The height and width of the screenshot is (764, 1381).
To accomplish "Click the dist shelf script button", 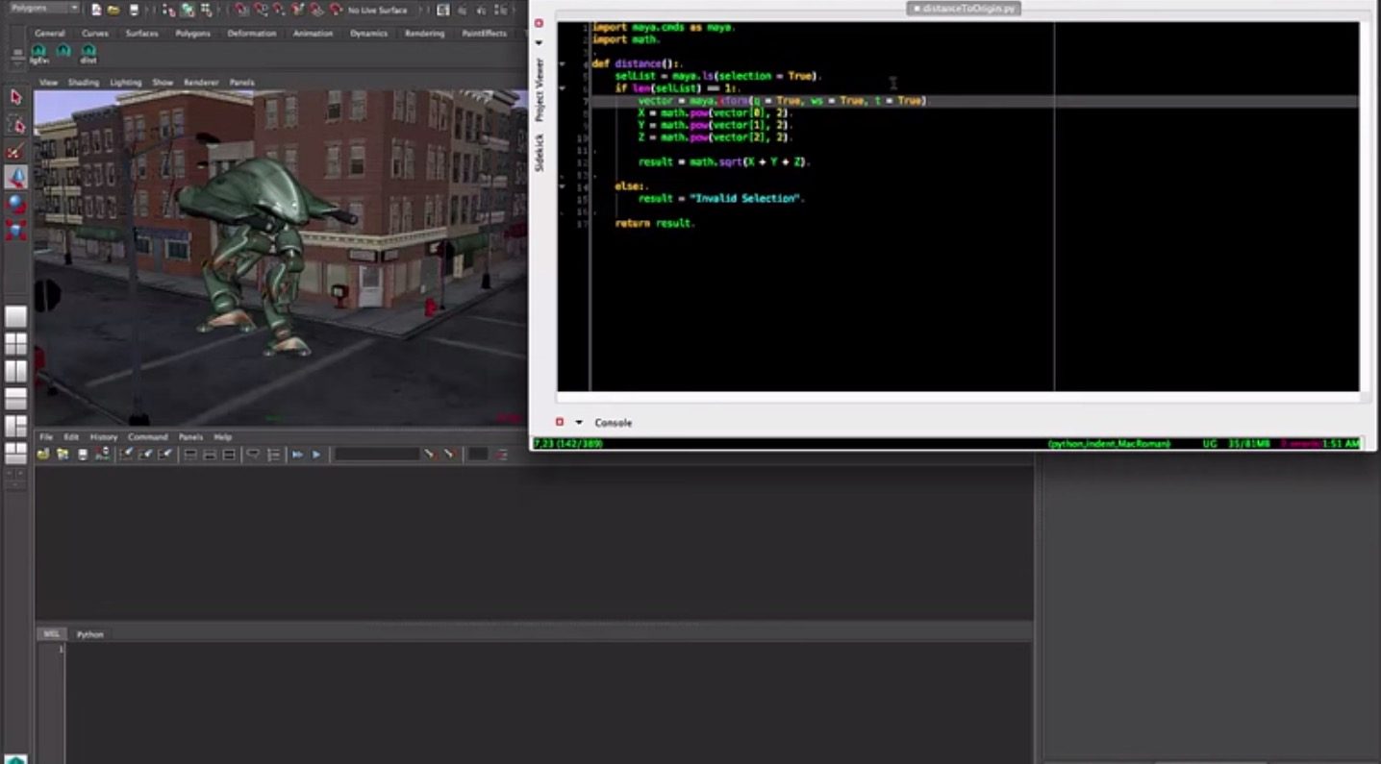I will (88, 53).
